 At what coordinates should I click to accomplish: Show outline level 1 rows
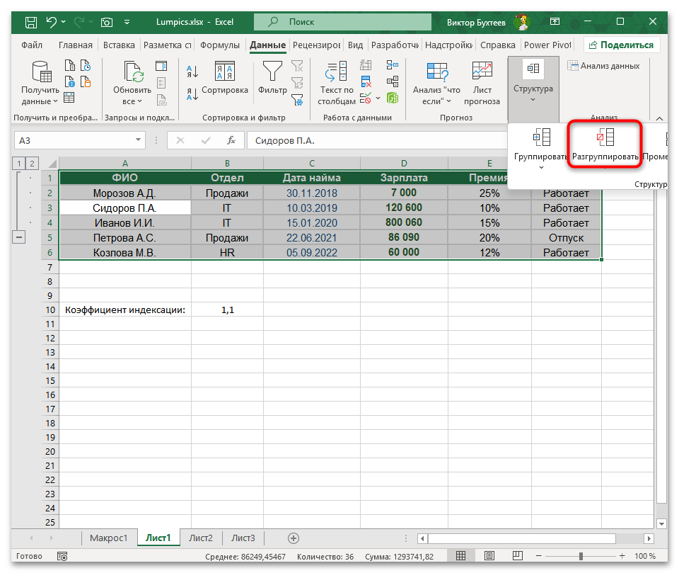point(18,164)
